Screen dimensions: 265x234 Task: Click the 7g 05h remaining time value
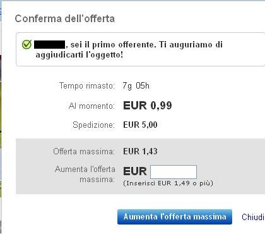[x=136, y=86]
